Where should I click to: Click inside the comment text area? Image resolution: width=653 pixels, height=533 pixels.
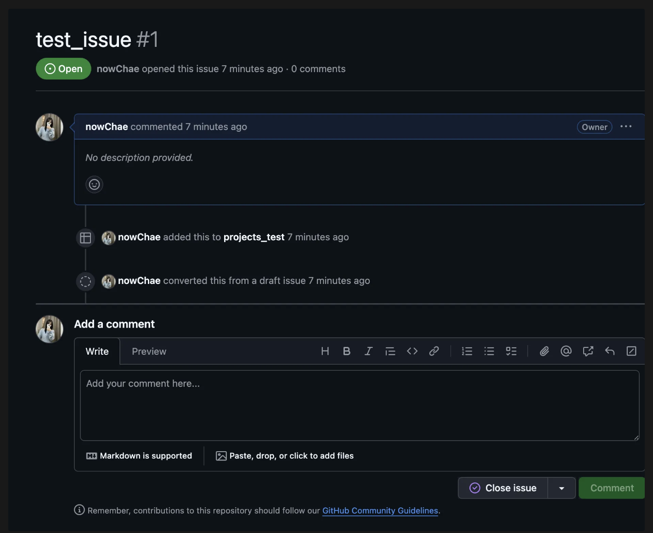(360, 404)
